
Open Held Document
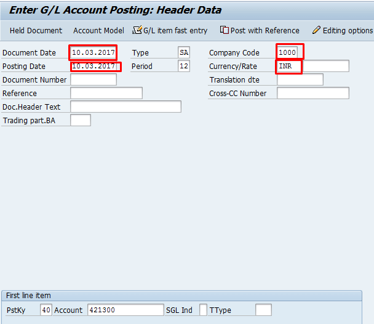[x=36, y=30]
